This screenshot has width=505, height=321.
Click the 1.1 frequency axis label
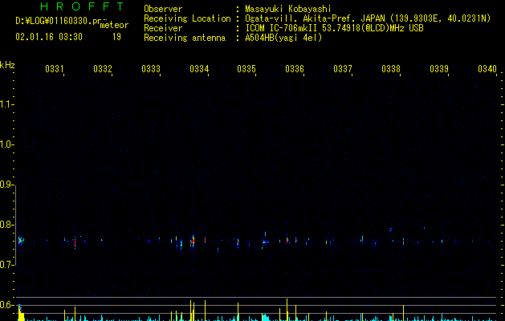tap(6, 104)
